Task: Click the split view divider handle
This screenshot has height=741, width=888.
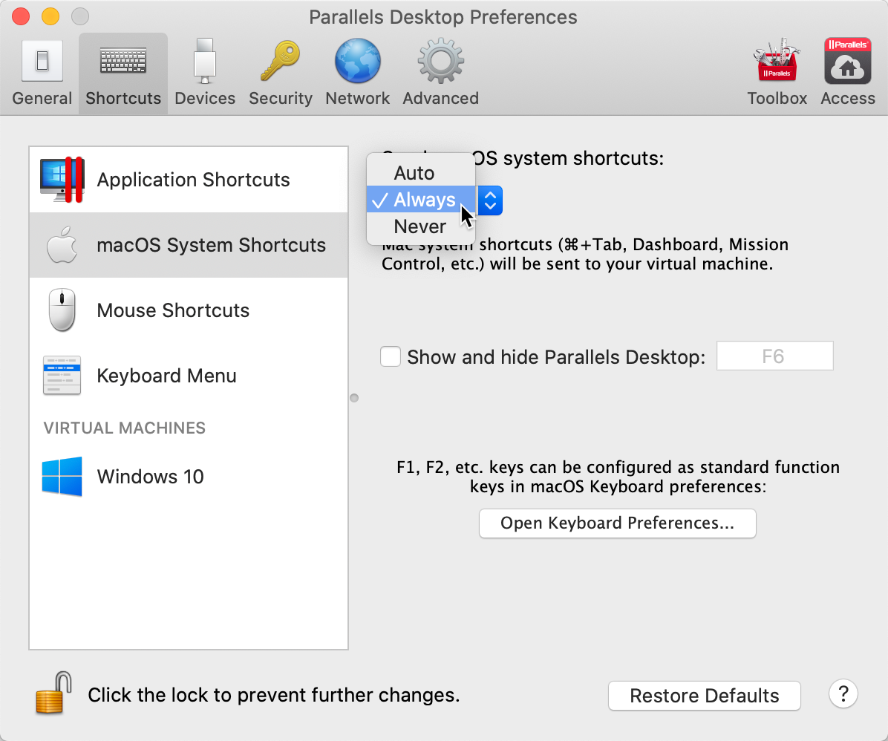Action: pyautogui.click(x=354, y=398)
